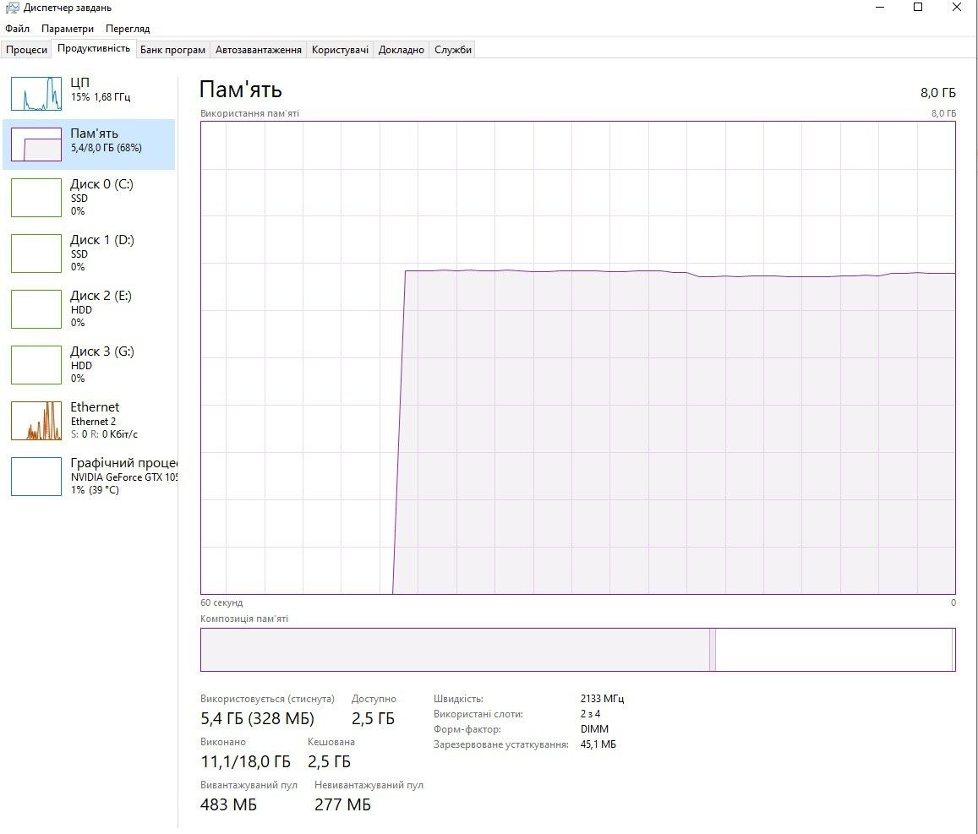
Task: Select the Продуктивність tab
Action: [x=94, y=49]
